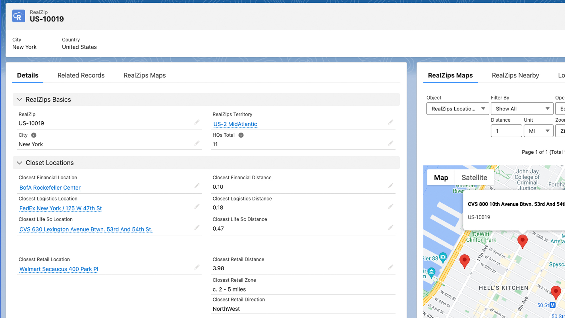565x318 pixels.
Task: Click the RealZip object icon in header
Action: click(x=19, y=16)
